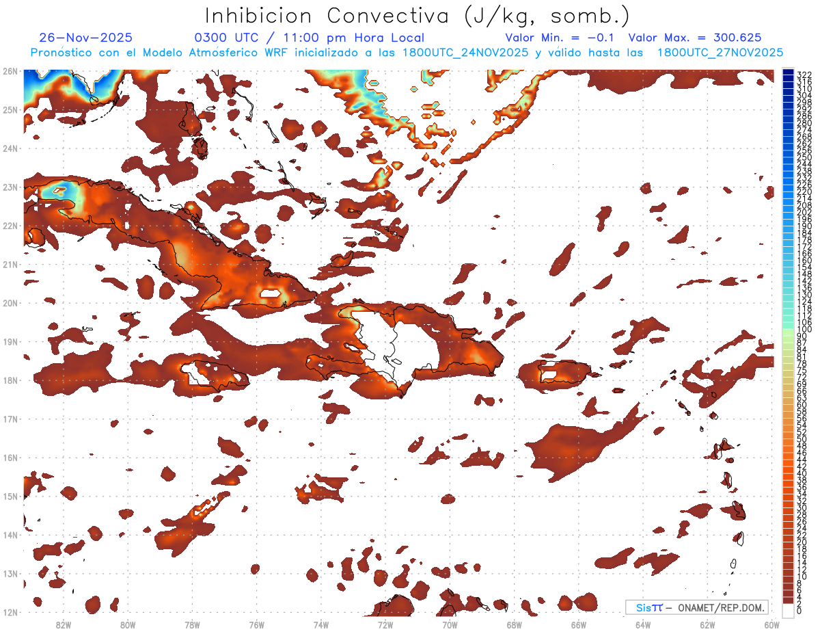Click the 'SisTT – ONAMET/REP.DOM.' credit box
Viewport: 820px width, 634px height.
[x=696, y=607]
